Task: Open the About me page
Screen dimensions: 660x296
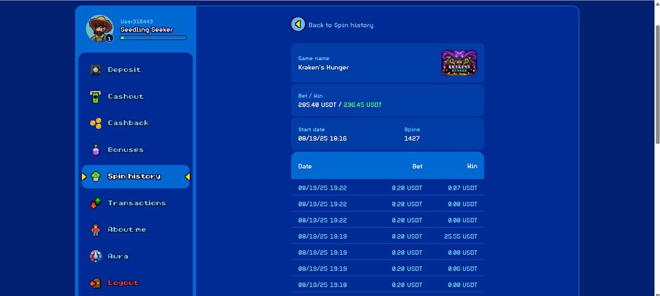Action: pyautogui.click(x=136, y=230)
